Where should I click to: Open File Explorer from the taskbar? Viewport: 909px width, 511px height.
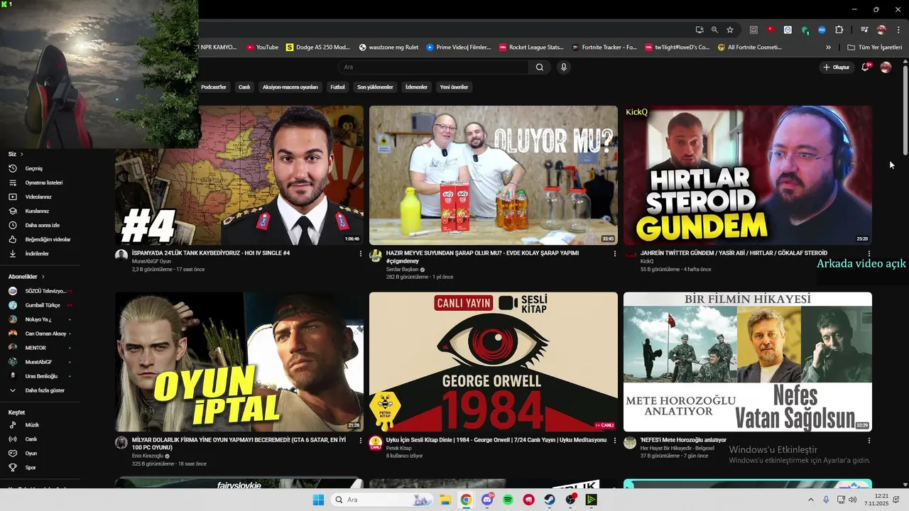[445, 500]
